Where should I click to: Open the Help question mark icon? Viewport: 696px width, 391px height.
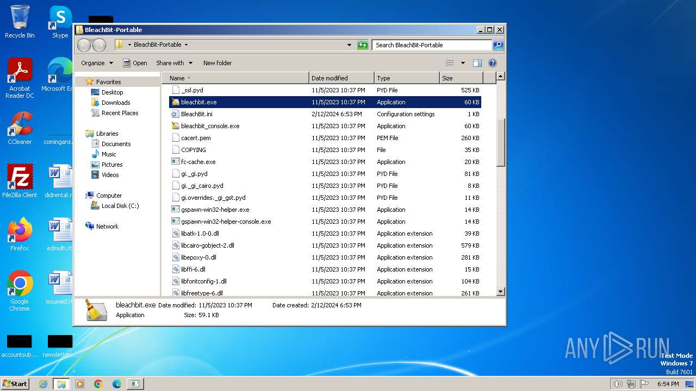(493, 63)
